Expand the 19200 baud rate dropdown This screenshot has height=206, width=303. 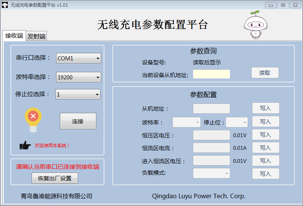(x=78, y=77)
